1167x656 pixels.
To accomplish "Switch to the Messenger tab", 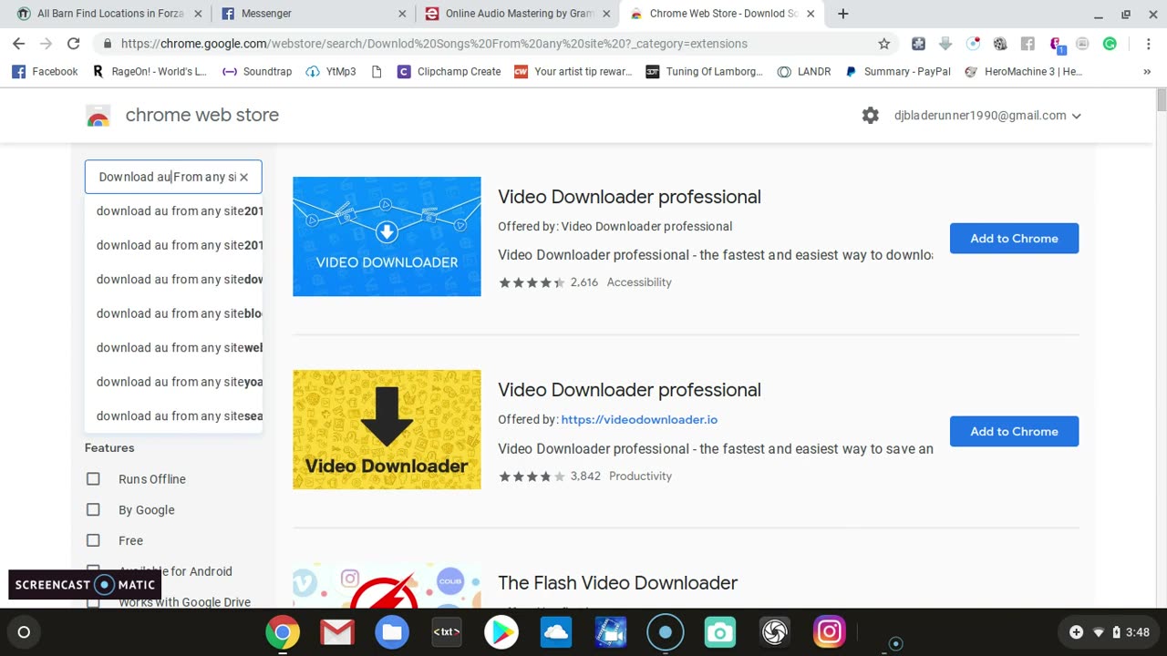I will [x=313, y=14].
